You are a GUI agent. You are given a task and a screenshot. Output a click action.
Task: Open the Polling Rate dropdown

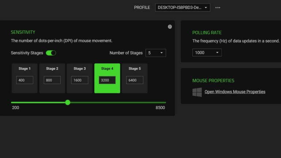point(207,53)
